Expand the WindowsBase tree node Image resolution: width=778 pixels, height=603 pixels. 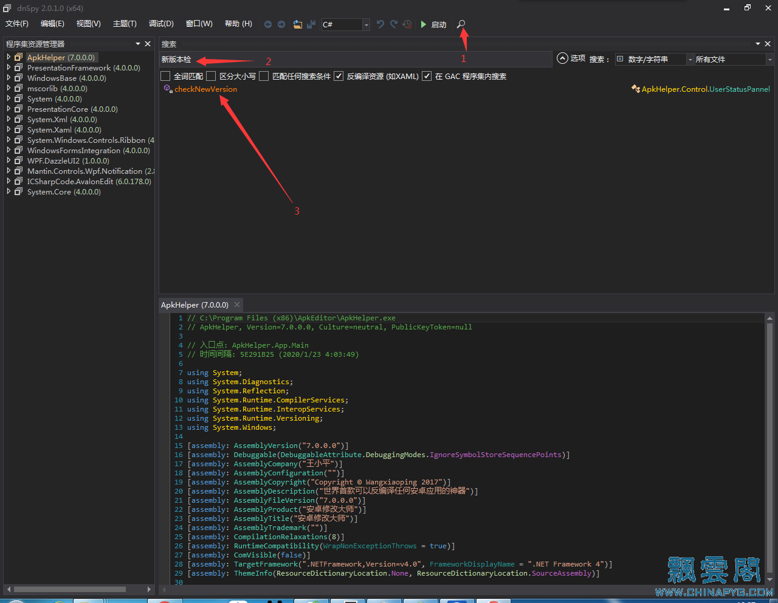coord(9,78)
